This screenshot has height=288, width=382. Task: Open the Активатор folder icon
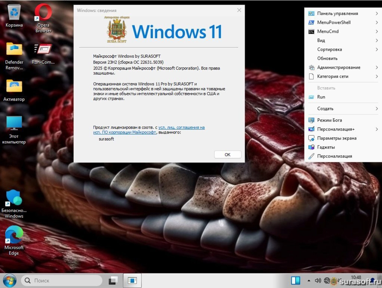click(x=14, y=90)
